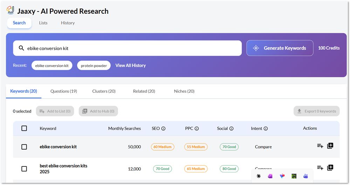Click the Add to Hub (0) button

pos(98,111)
